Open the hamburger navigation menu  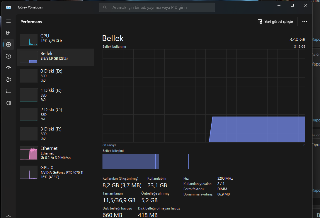pos(8,21)
